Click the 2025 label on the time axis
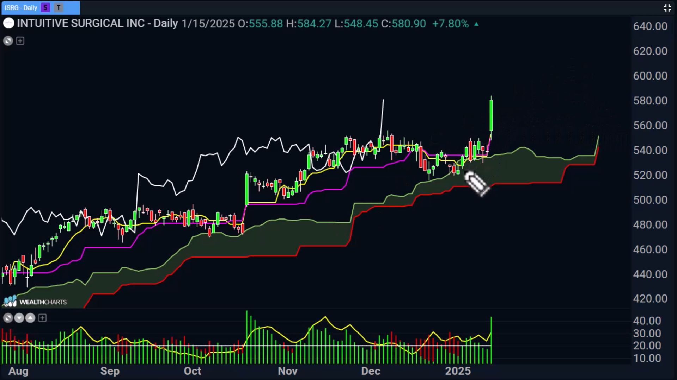677x380 pixels. (458, 371)
